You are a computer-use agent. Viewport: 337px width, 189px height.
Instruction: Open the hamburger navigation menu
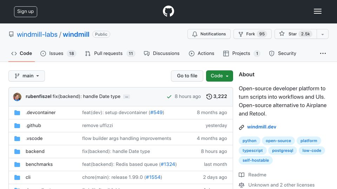click(x=317, y=11)
